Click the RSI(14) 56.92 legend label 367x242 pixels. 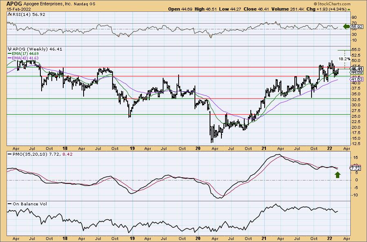tap(27, 15)
